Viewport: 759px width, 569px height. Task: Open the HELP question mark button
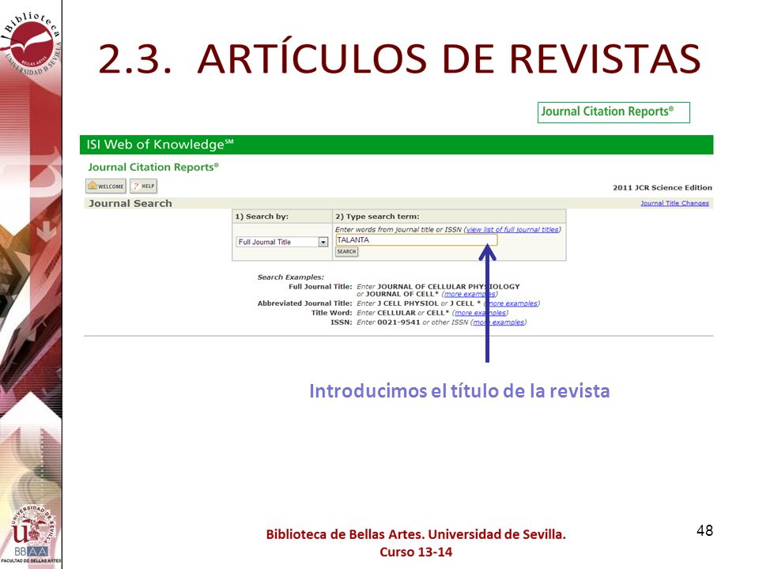(143, 187)
